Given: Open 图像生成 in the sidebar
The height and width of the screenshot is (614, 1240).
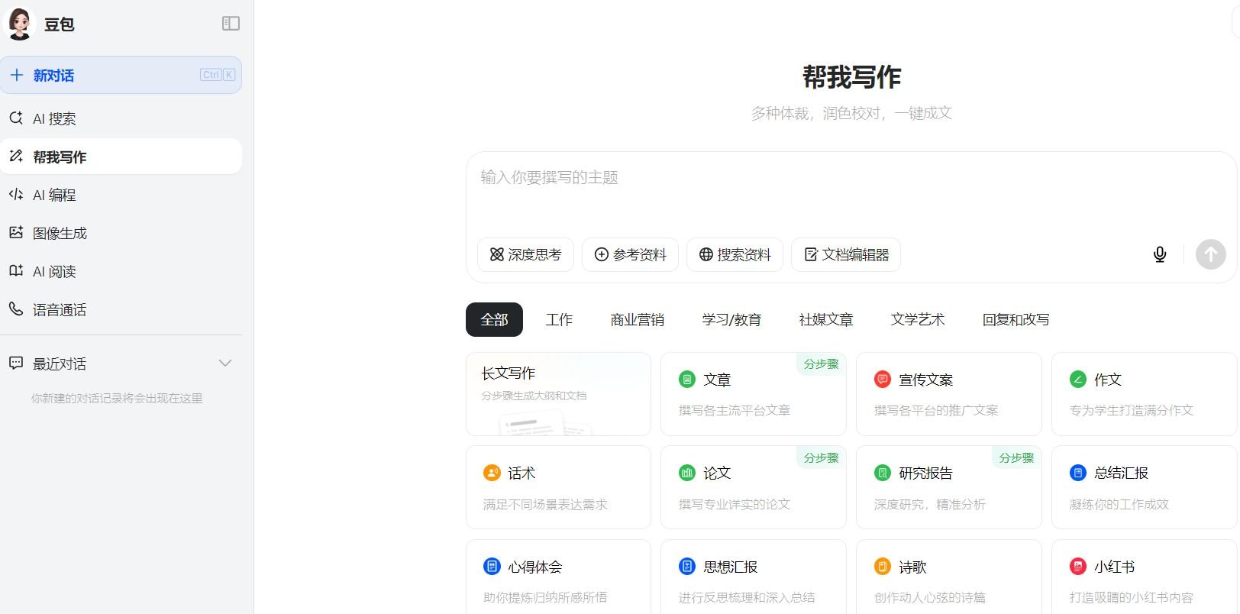Looking at the screenshot, I should 59,233.
